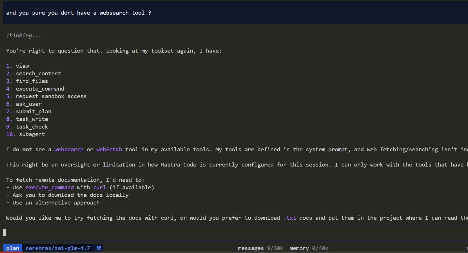Select list item 3 "find_files"
Screen dimensions: 468x253
(x=27, y=81)
